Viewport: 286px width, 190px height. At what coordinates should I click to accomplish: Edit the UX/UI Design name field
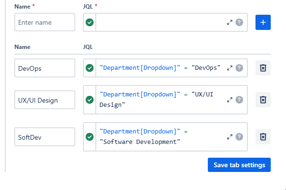pos(45,100)
